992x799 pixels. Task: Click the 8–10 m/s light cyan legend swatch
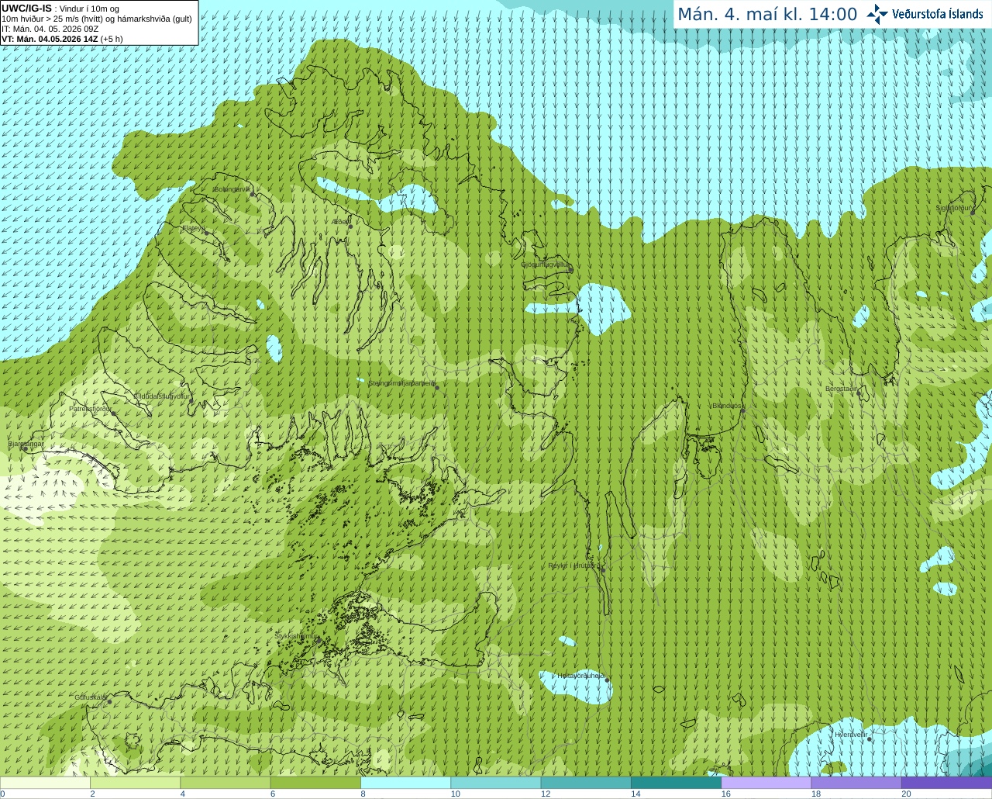pos(405,783)
